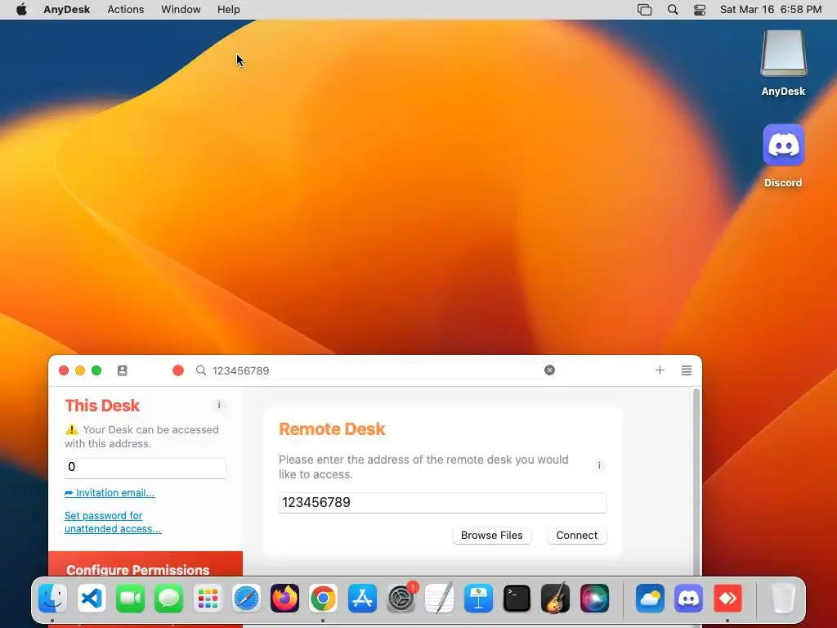Viewport: 837px width, 628px height.
Task: Click the AnyDesk window vertical scrollbar
Action: [x=696, y=482]
